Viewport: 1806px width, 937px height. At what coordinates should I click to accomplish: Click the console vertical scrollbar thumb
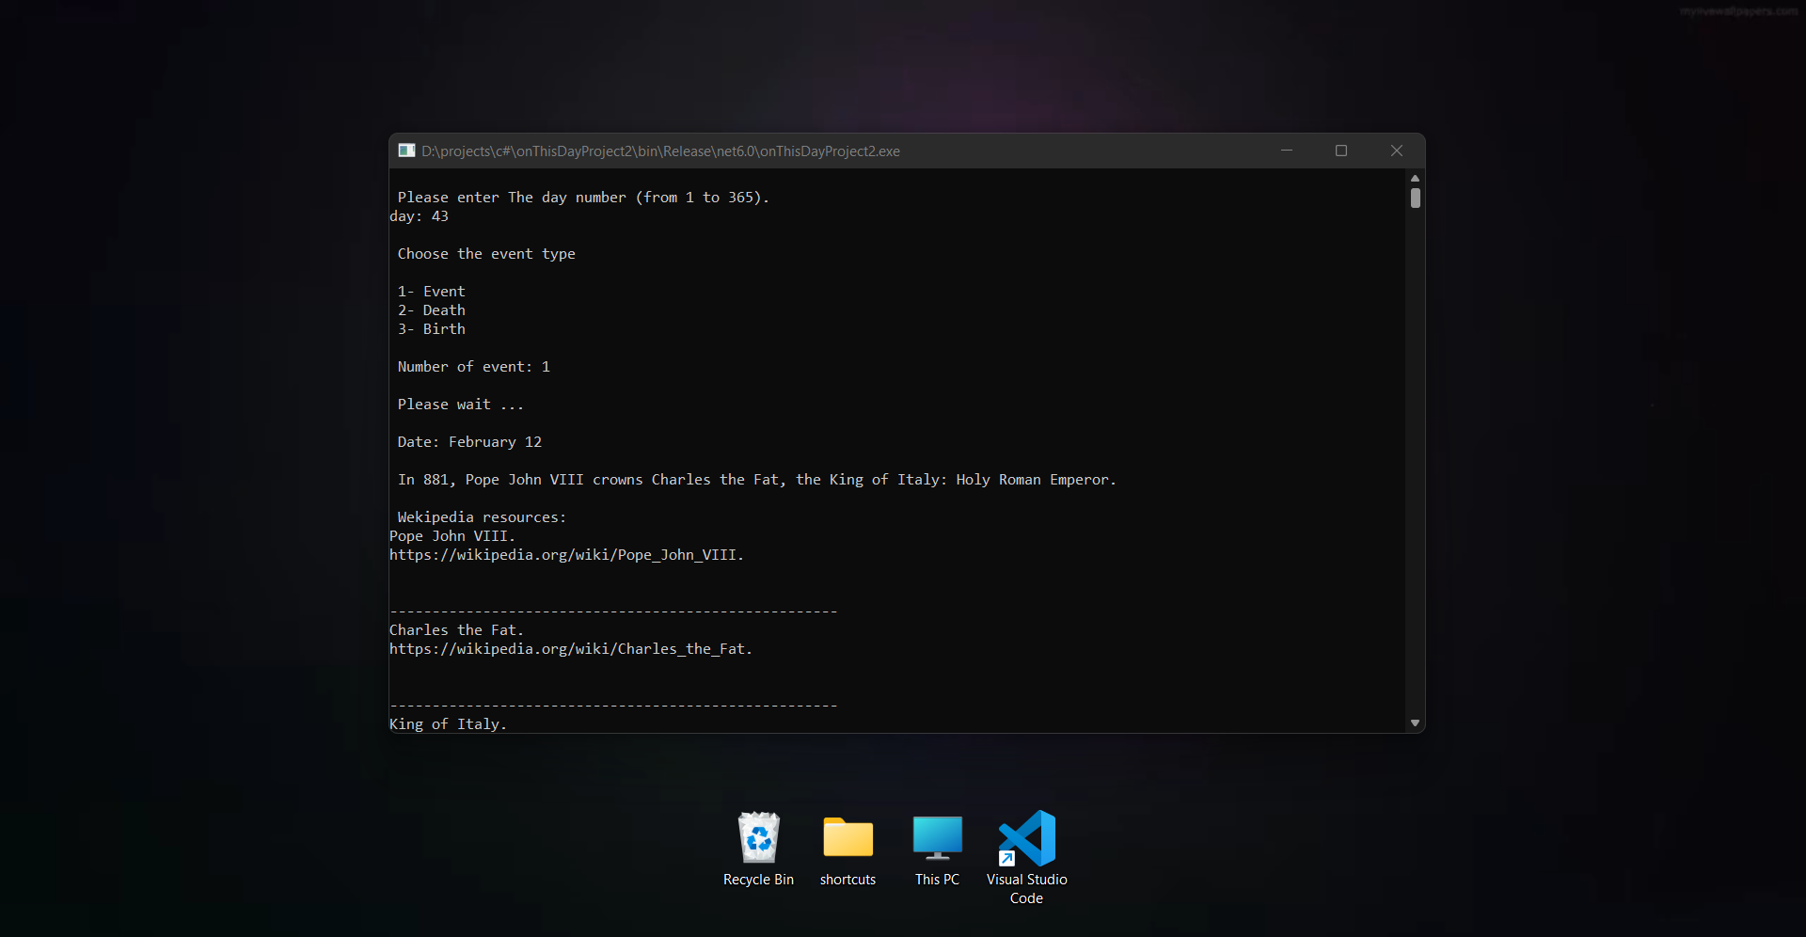point(1415,199)
